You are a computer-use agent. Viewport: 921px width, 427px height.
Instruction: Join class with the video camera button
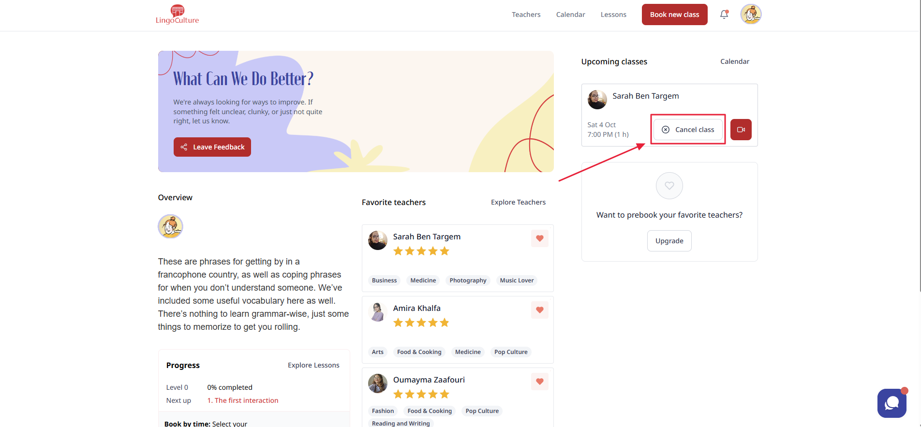tap(741, 130)
